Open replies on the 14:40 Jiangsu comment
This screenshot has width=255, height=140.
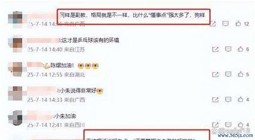click(228, 49)
